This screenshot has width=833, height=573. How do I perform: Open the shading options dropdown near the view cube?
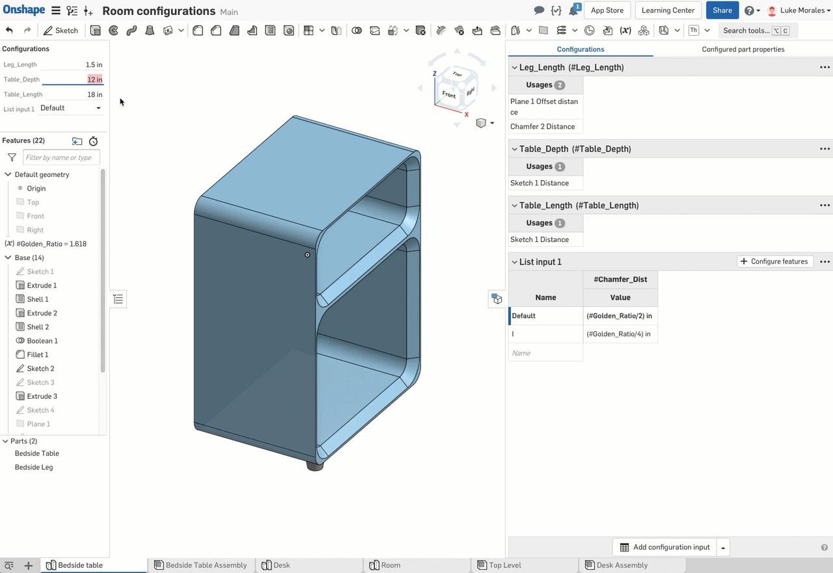(x=485, y=123)
